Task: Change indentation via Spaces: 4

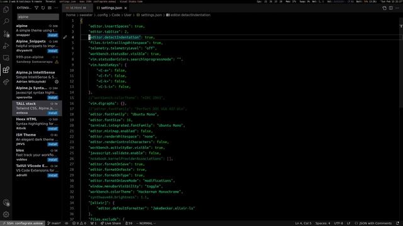Action: tap(322, 223)
